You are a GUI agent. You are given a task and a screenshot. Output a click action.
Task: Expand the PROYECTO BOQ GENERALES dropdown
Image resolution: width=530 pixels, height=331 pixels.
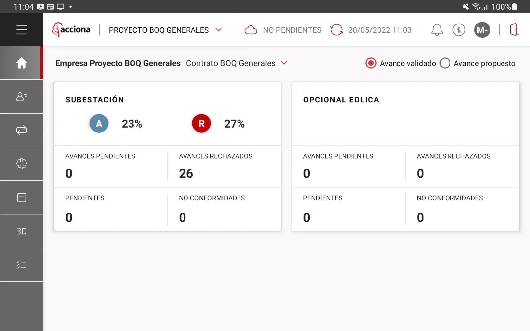point(218,30)
